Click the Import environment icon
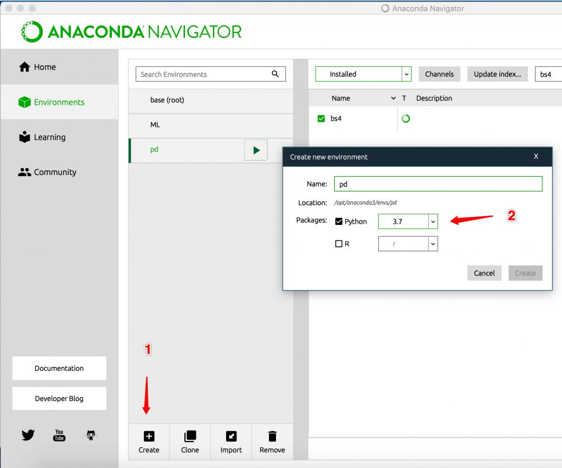 pos(231,436)
